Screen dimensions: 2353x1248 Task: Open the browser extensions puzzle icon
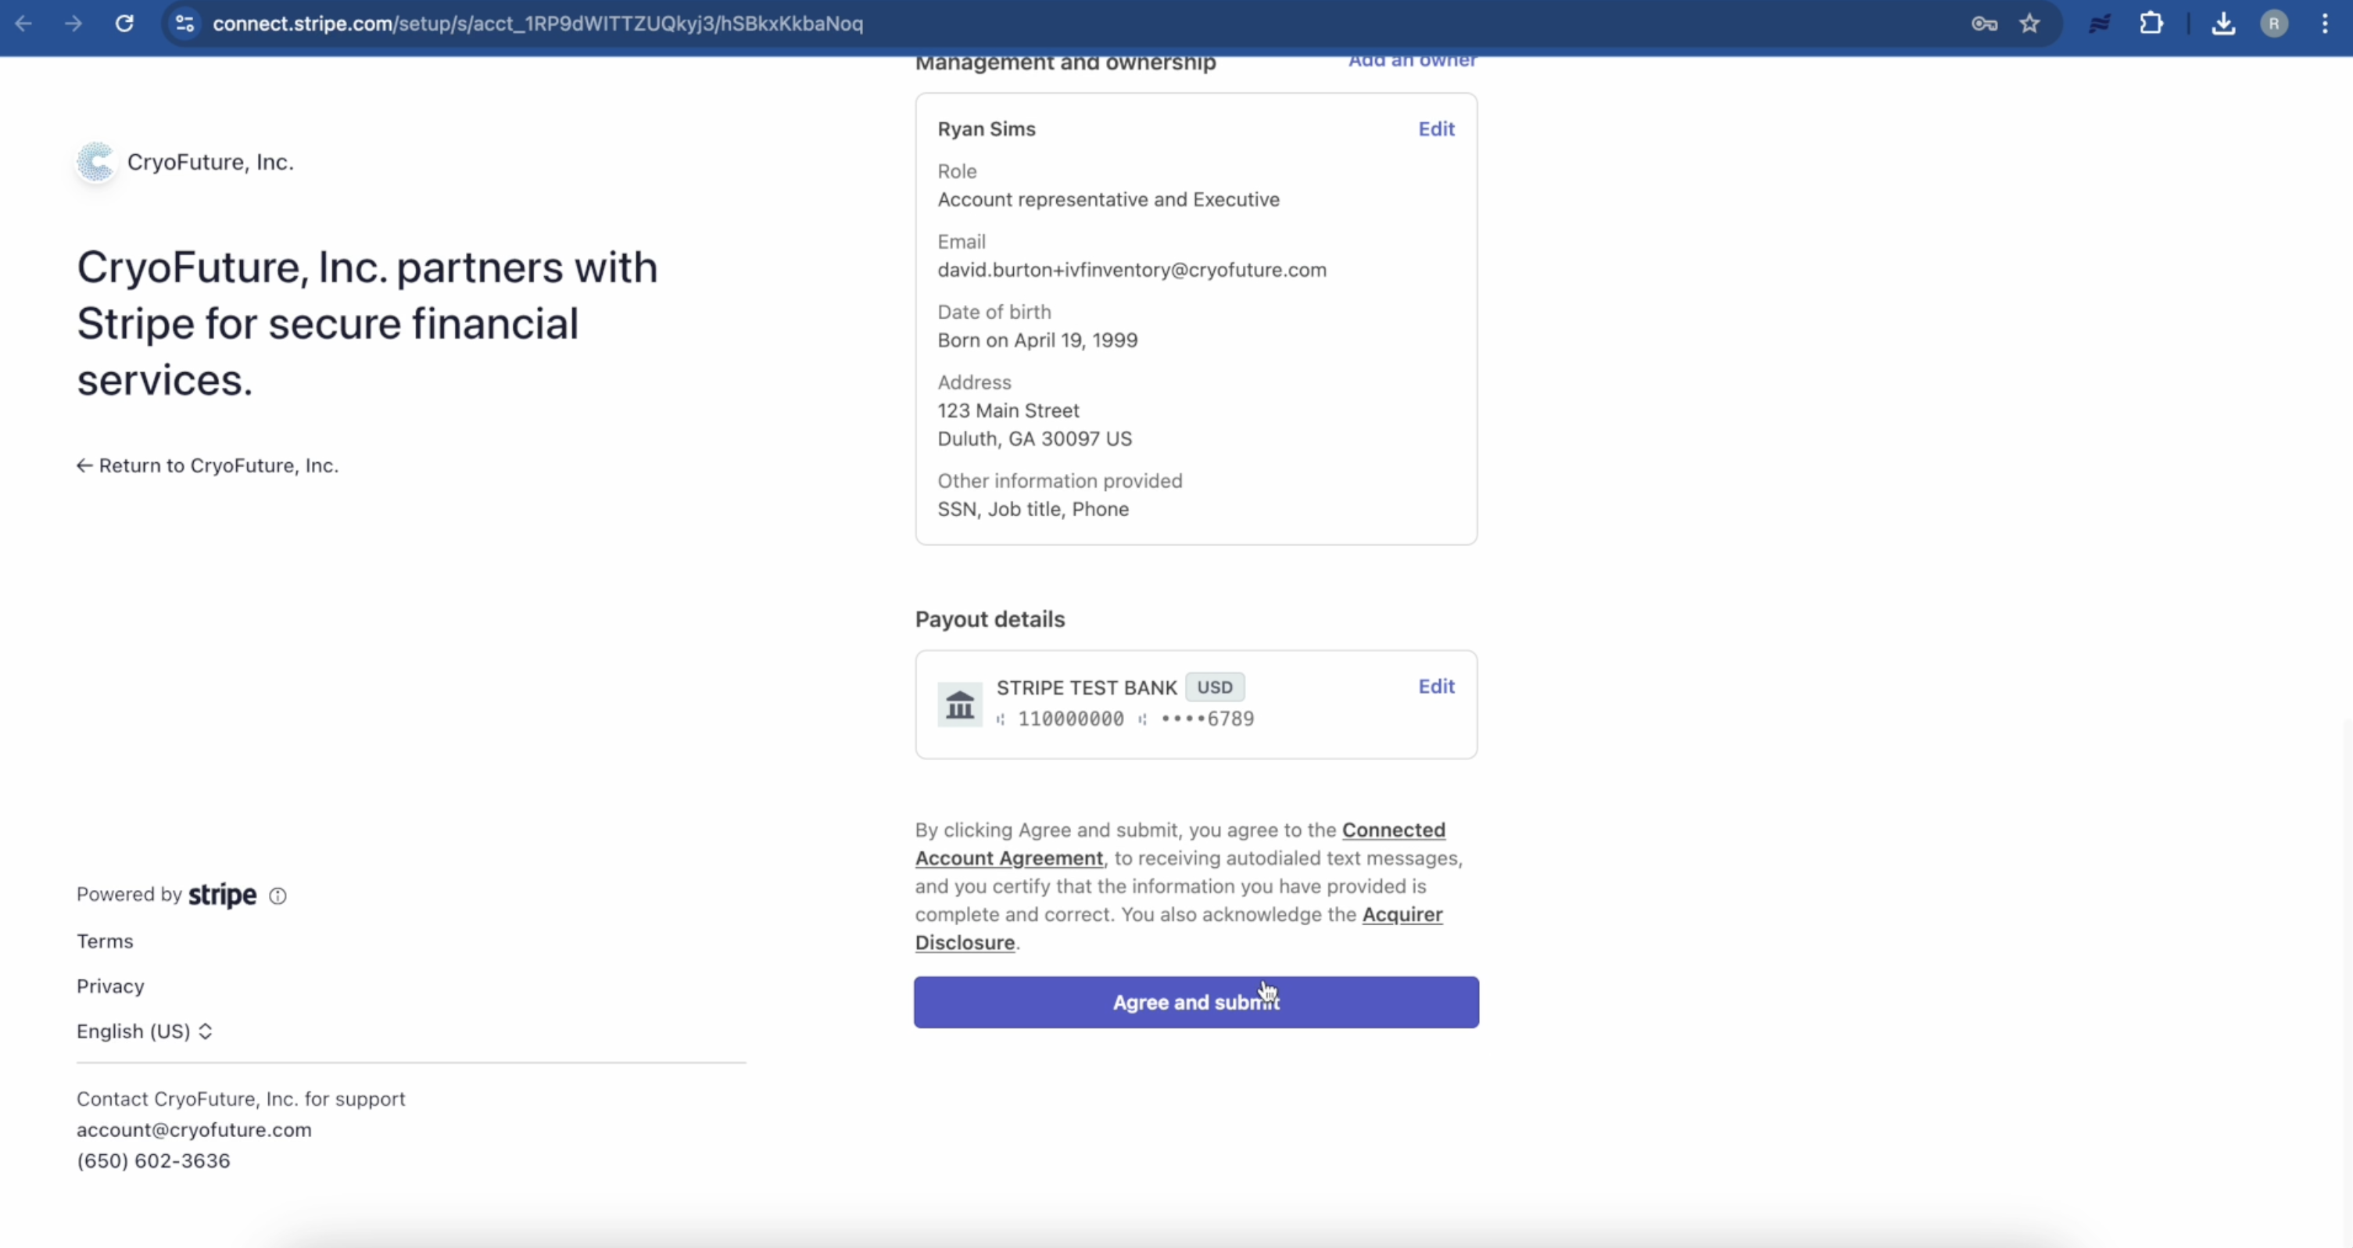coord(2153,23)
